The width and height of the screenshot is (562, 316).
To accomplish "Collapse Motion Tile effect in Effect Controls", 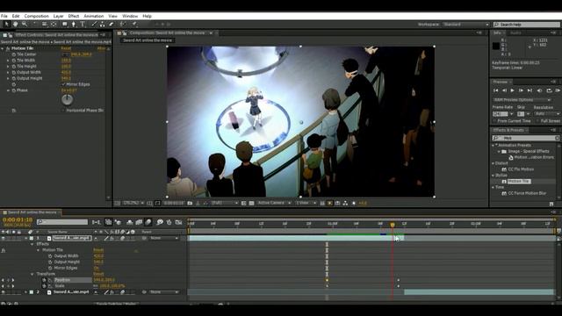I will 3,48.
